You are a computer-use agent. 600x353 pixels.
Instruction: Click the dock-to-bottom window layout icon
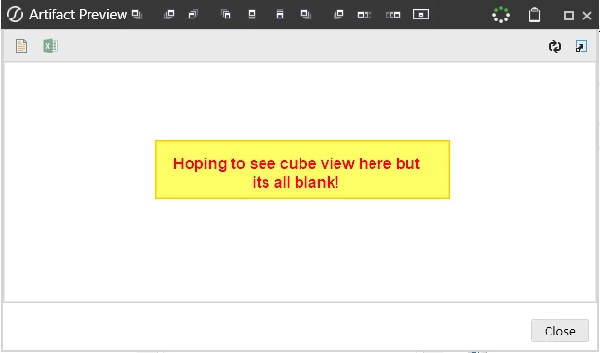(x=280, y=15)
